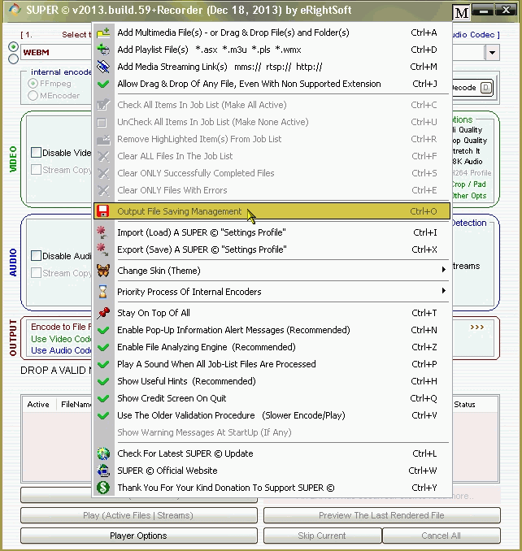Click the Decode button

(472, 88)
